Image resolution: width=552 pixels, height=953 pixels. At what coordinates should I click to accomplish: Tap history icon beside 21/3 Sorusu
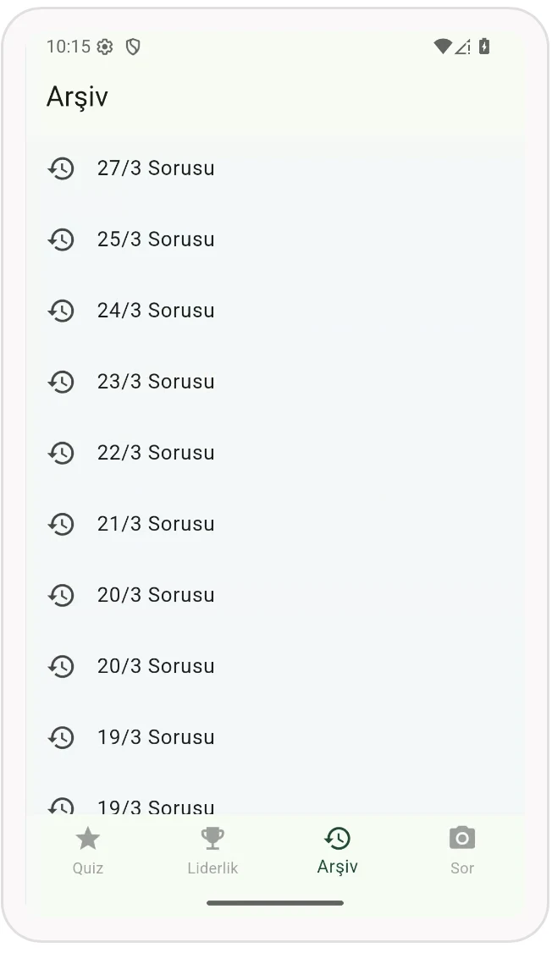tap(61, 524)
